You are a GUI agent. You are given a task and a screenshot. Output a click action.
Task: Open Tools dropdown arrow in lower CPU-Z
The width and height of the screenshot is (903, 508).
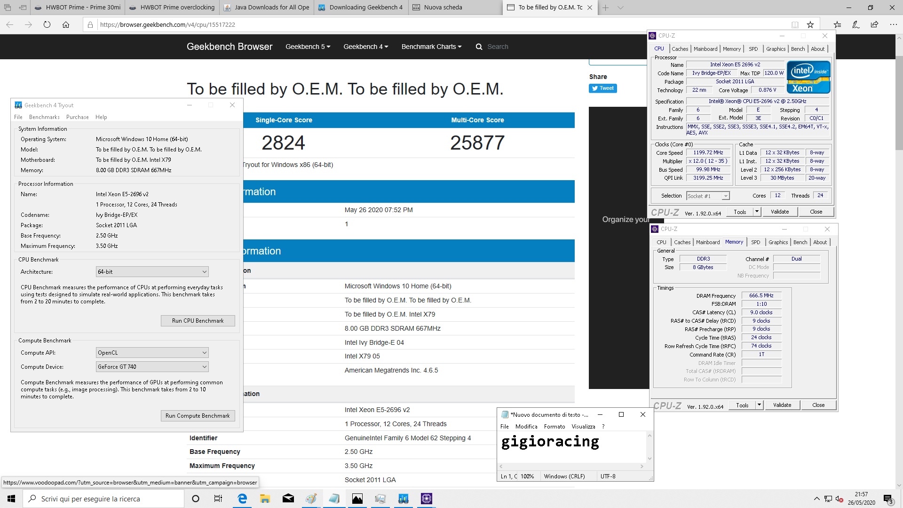[x=759, y=405]
